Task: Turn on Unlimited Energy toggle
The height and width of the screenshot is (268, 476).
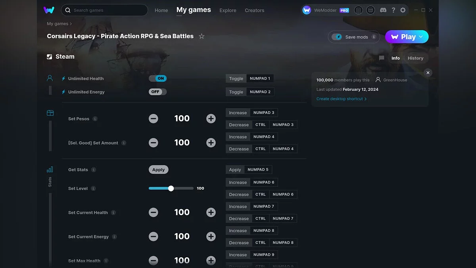Action: pyautogui.click(x=158, y=92)
